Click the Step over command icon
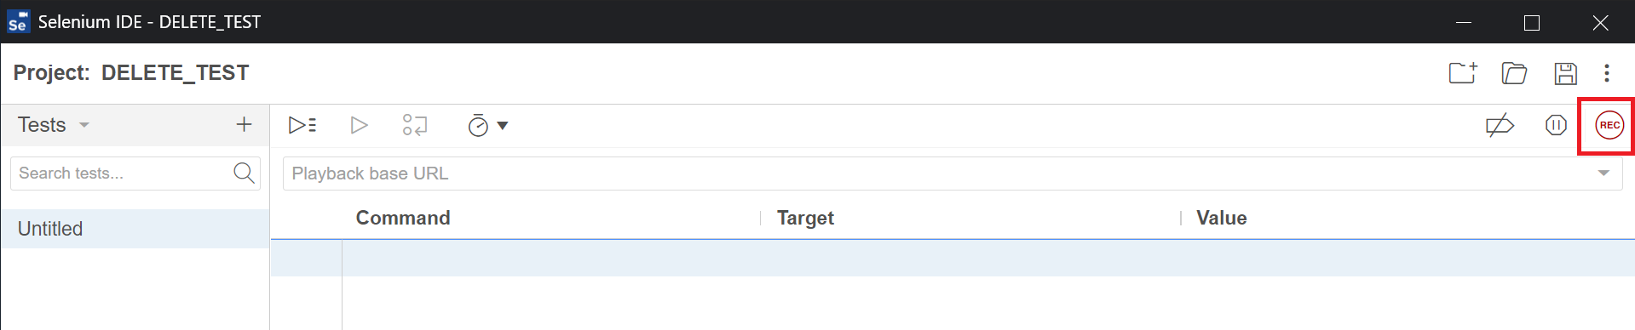Screen dimensions: 1635x330 pyautogui.click(x=415, y=125)
